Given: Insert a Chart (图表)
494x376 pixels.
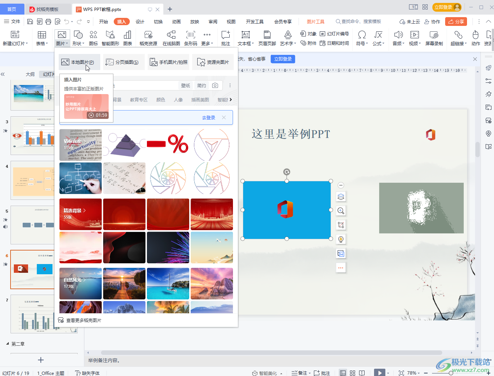Looking at the screenshot, I should [x=128, y=38].
